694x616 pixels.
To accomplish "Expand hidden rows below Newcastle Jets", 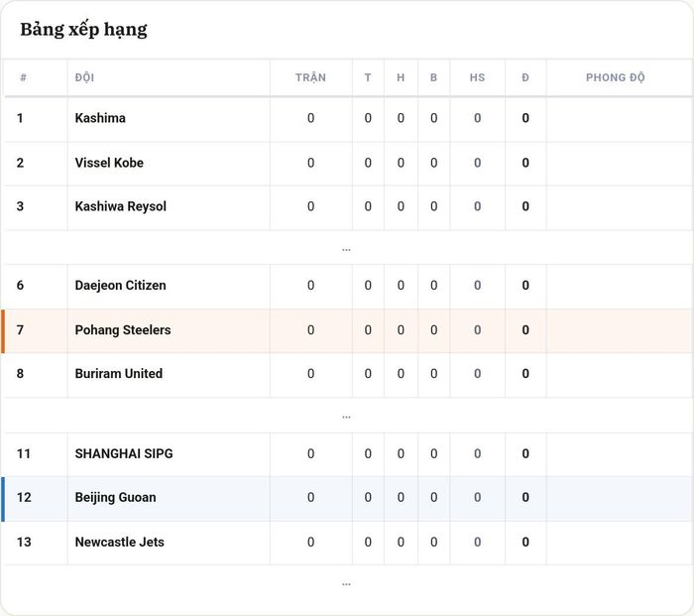I will (x=346, y=583).
